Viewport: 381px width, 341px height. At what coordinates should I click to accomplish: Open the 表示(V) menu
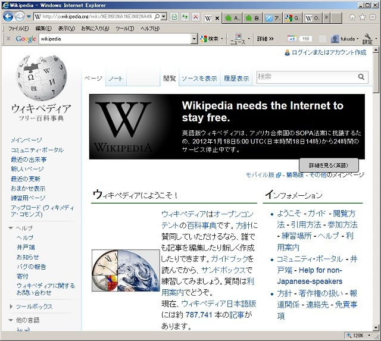[66, 29]
